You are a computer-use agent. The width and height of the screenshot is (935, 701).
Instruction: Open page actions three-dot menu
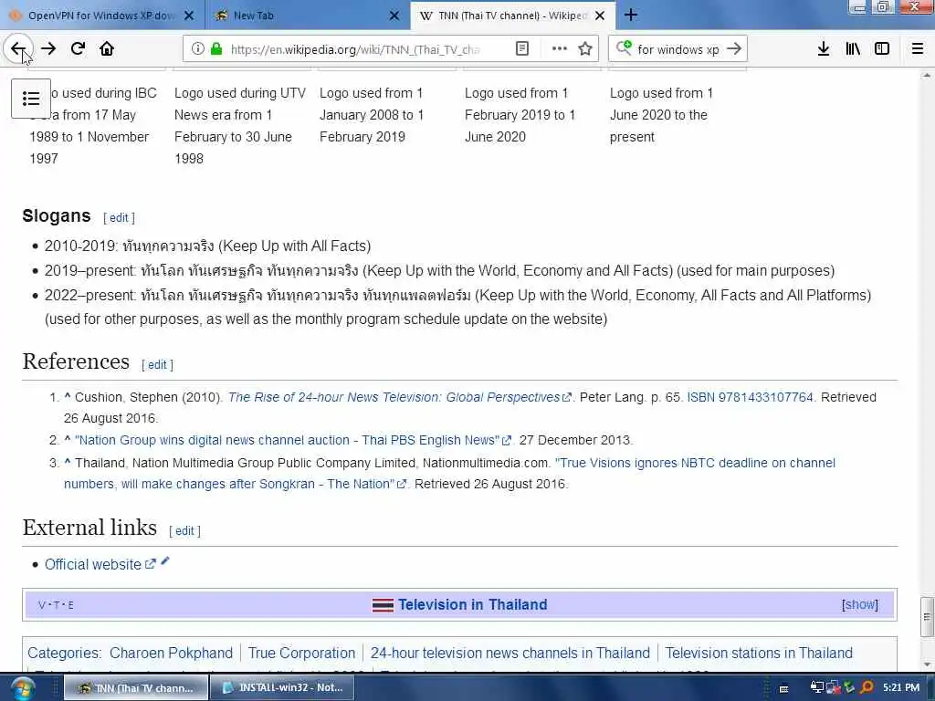coord(560,49)
